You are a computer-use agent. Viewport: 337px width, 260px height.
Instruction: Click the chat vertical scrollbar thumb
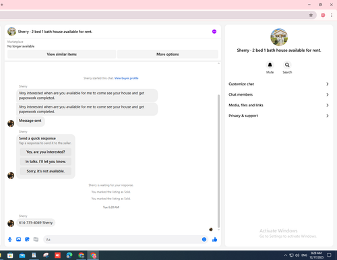pyautogui.click(x=218, y=161)
